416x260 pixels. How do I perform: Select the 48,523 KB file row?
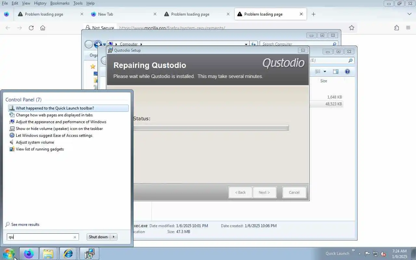coord(326,104)
